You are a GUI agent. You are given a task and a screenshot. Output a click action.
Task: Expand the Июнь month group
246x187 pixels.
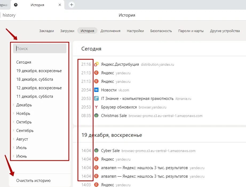(x=13, y=156)
